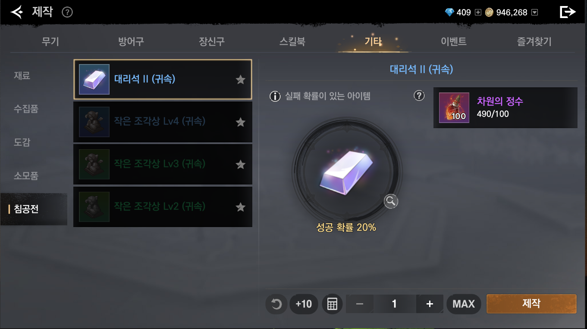Set quantity with the MAX button
587x329 pixels.
pos(464,304)
